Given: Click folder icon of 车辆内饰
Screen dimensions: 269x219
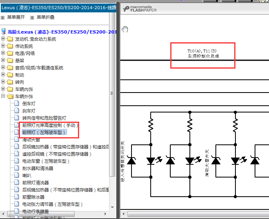Looking at the screenshot, I should click(x=10, y=89).
